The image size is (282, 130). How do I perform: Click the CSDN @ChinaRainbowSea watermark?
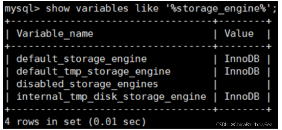244,124
